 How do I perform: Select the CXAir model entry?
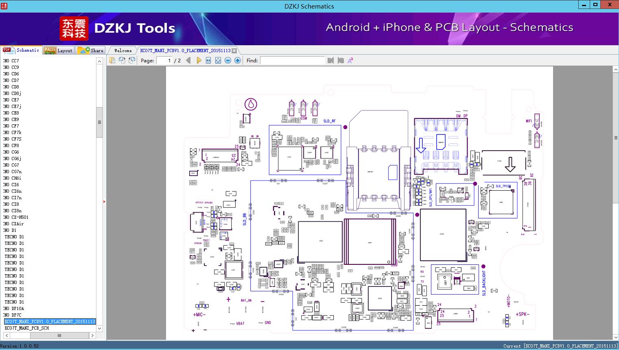pos(13,224)
